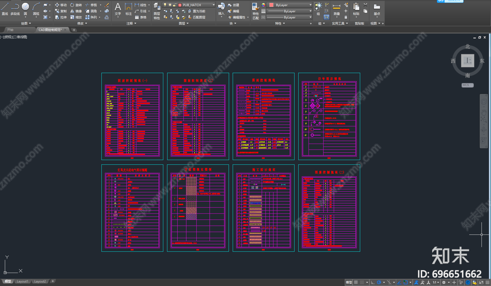The width and height of the screenshot is (491, 286).
Task: Expand the Modify (修改) panel
Action: pos(82,23)
